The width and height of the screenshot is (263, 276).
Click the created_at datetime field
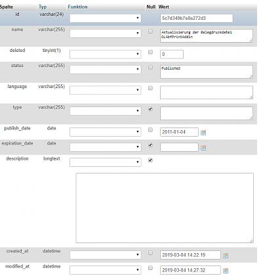190,255
